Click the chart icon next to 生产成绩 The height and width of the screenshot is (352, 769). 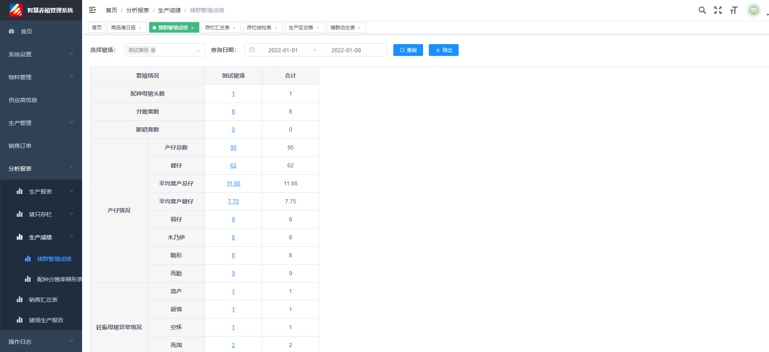tap(20, 237)
